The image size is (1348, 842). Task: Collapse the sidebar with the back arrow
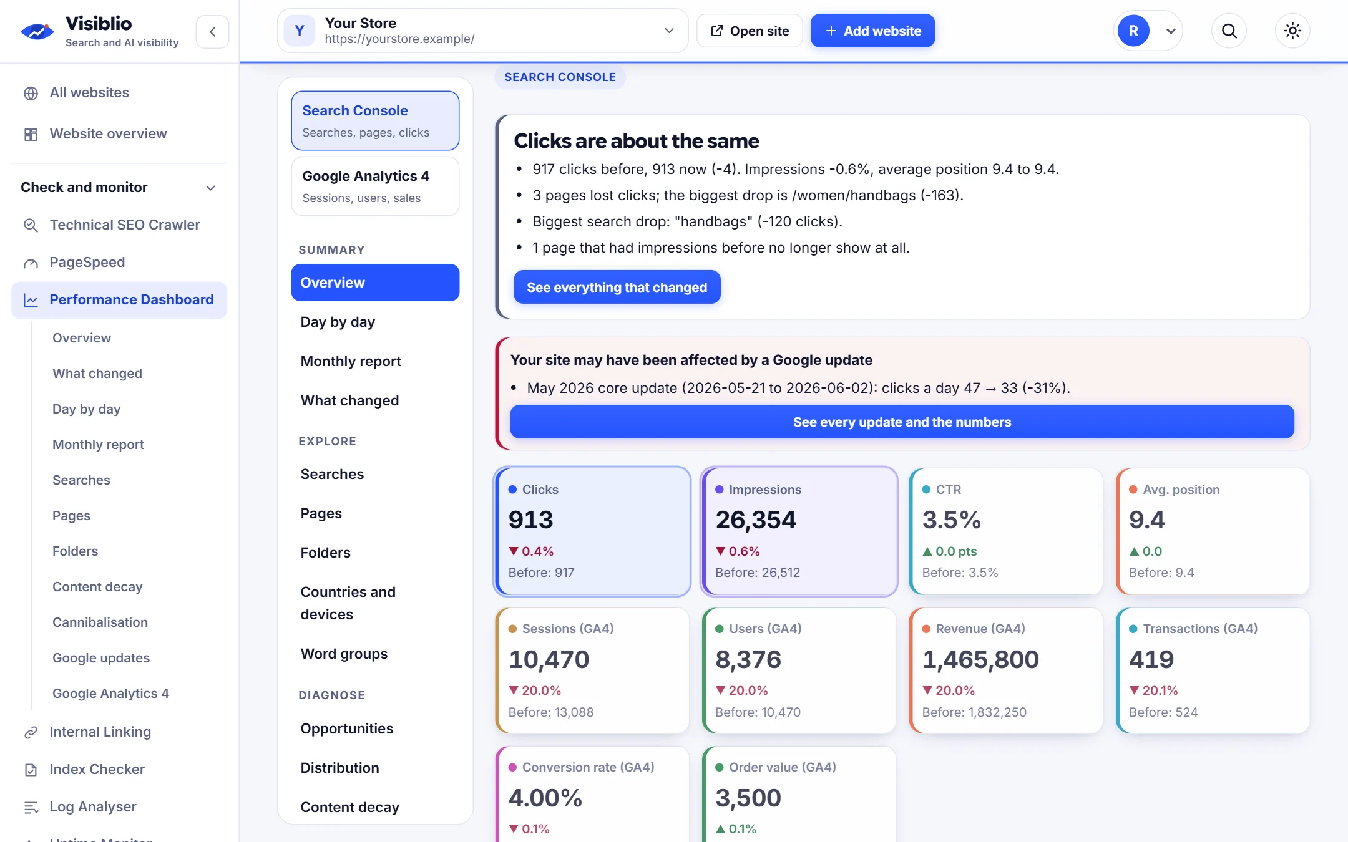click(212, 31)
